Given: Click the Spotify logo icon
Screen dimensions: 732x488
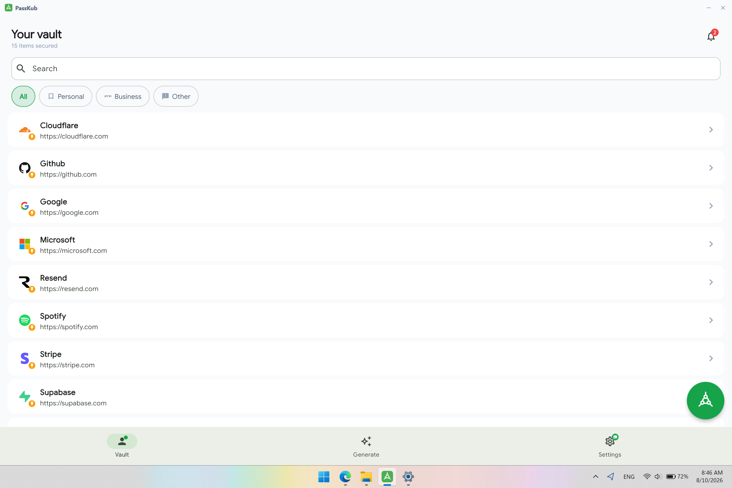Looking at the screenshot, I should [25, 320].
